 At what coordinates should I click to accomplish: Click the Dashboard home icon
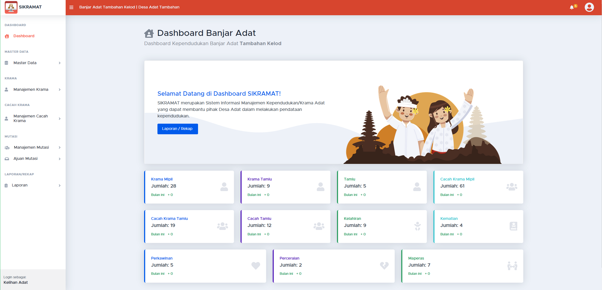pyautogui.click(x=7, y=36)
